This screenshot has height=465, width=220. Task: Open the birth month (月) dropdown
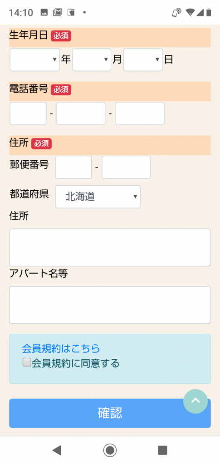coord(92,59)
